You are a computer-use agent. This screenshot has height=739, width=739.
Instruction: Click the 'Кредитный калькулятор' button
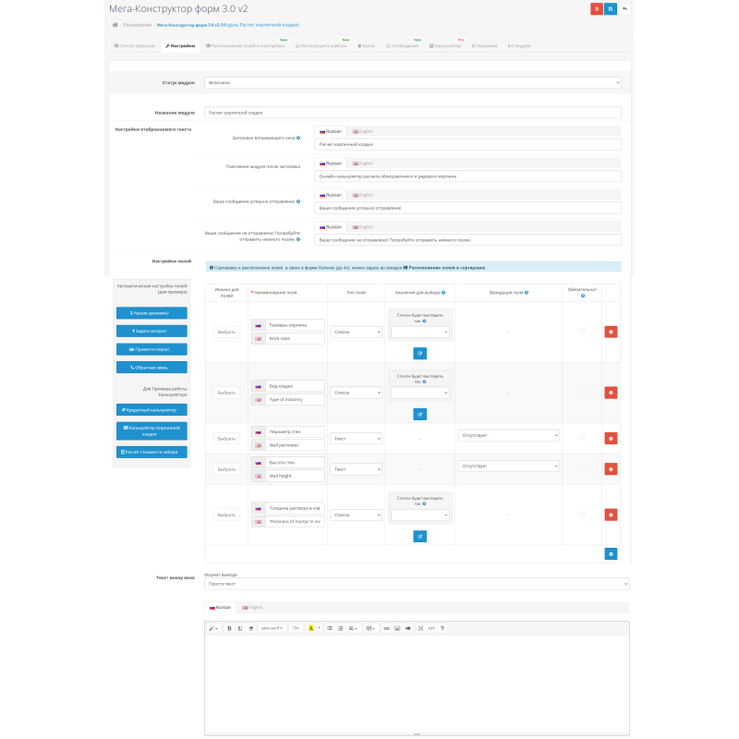click(x=151, y=409)
